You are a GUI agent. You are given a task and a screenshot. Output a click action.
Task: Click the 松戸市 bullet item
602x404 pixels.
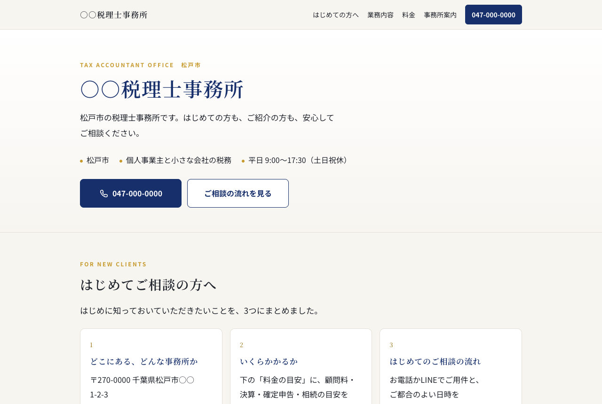tap(95, 160)
